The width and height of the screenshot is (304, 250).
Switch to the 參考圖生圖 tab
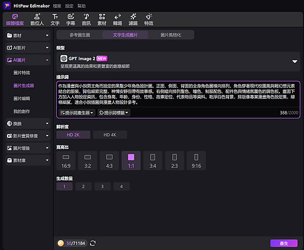[x=79, y=35]
